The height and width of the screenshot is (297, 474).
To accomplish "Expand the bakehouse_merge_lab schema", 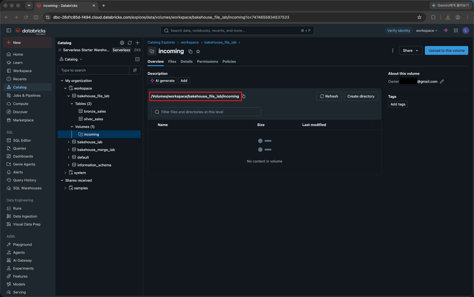I will [x=69, y=150].
